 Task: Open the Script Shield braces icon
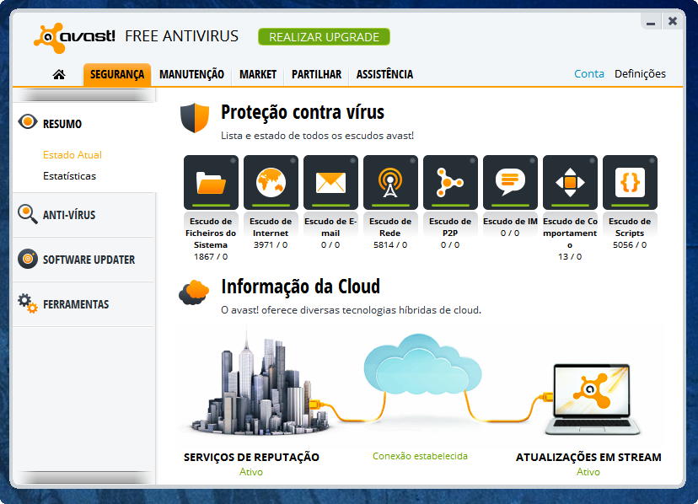(x=630, y=182)
